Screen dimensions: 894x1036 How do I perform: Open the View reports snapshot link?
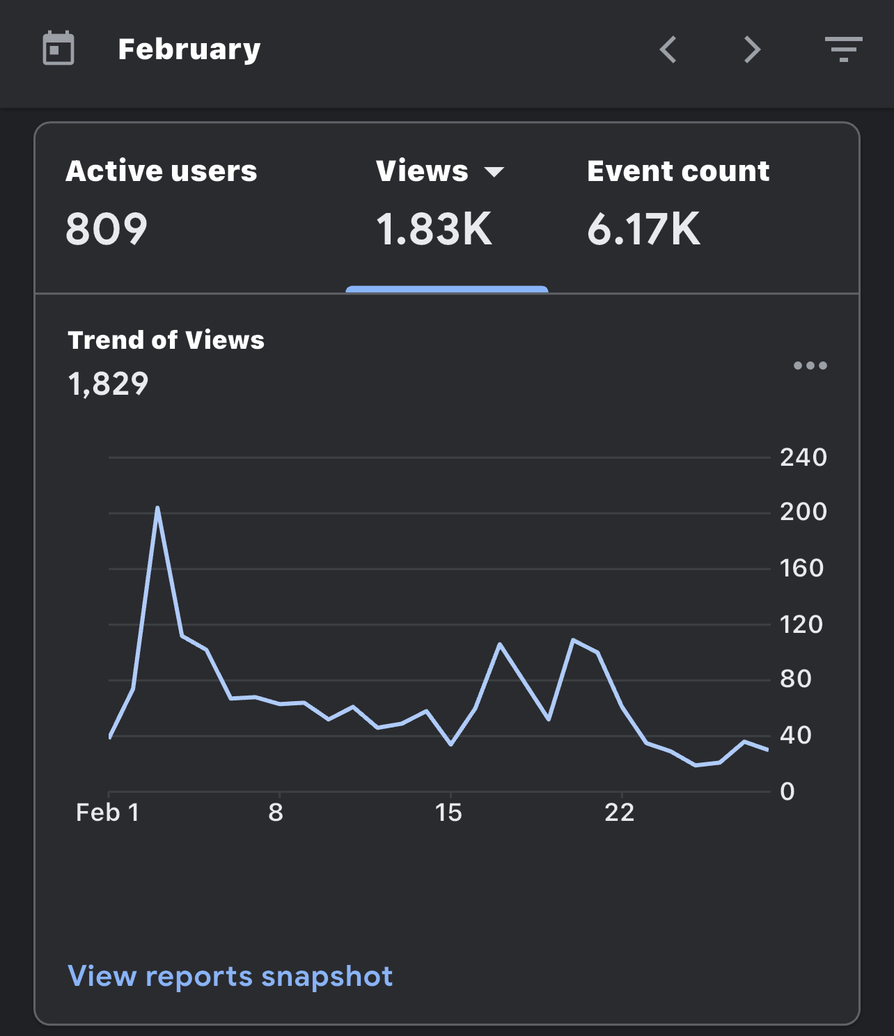230,976
